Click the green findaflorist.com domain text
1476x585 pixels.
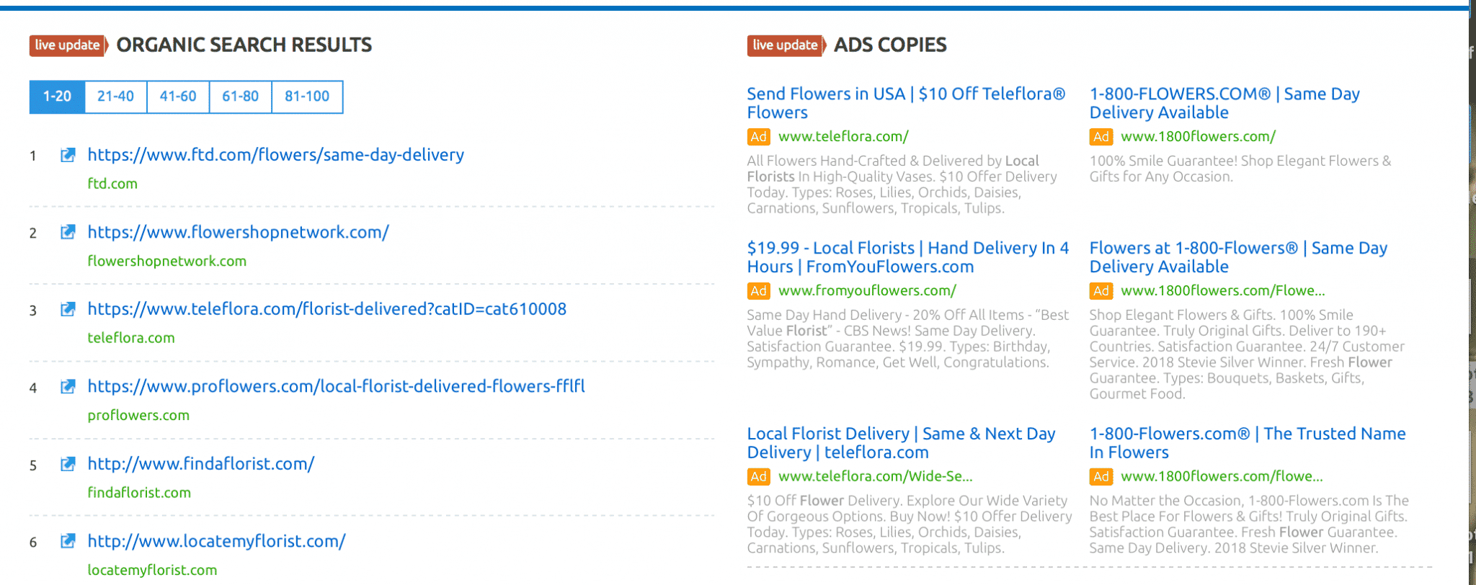pos(139,493)
